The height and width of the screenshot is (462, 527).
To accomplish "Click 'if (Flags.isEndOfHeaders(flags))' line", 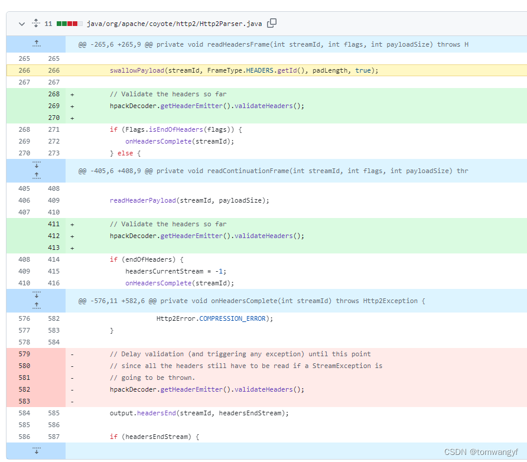I will [x=176, y=130].
